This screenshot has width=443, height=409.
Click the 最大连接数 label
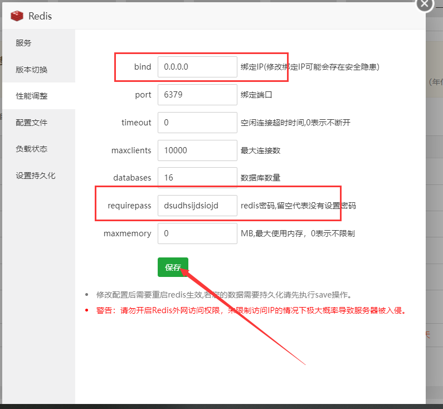click(x=260, y=150)
